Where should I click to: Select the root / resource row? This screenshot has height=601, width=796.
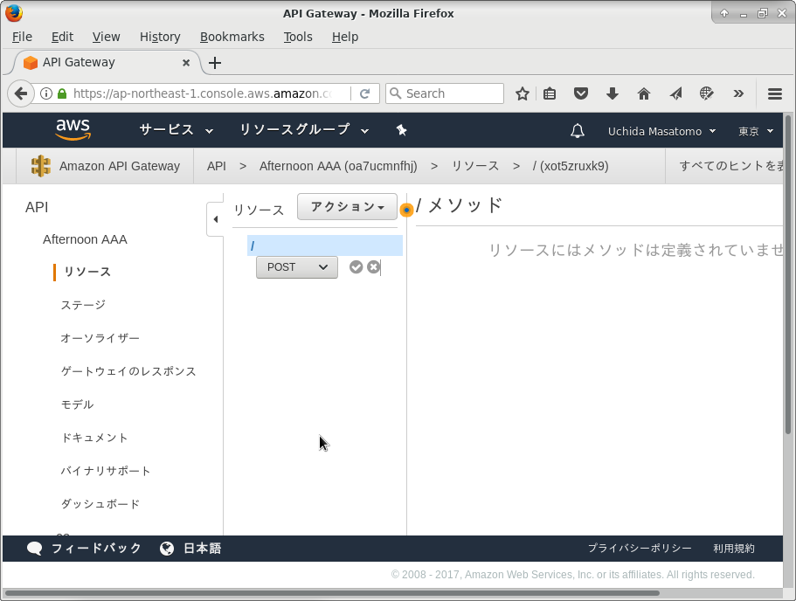point(325,245)
